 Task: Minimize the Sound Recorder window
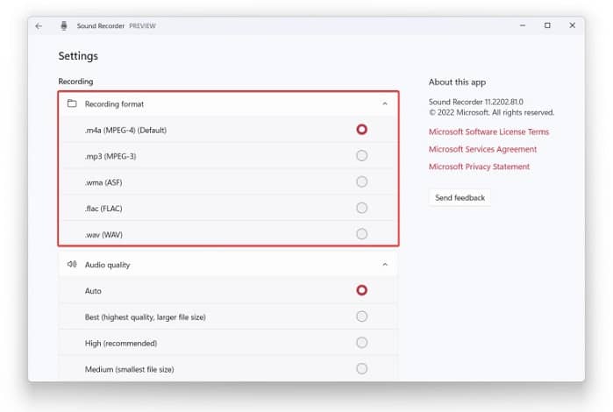tap(523, 25)
